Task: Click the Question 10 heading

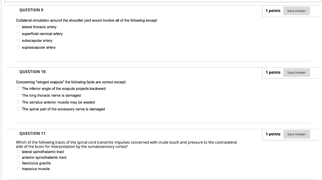Action: click(32, 72)
